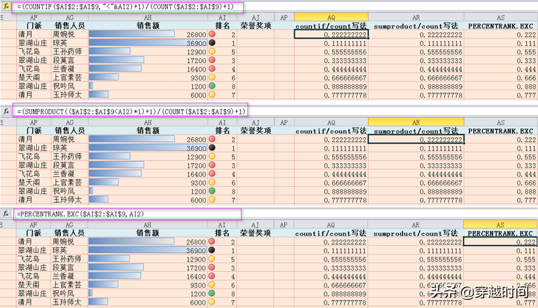Click the fx insert-function icon beside the SUMPRODUCT formula

coord(6,111)
